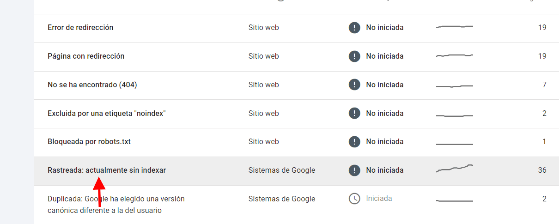Click warning icon in Bloqueada por robots.txt row
This screenshot has height=224, width=559.
click(354, 142)
